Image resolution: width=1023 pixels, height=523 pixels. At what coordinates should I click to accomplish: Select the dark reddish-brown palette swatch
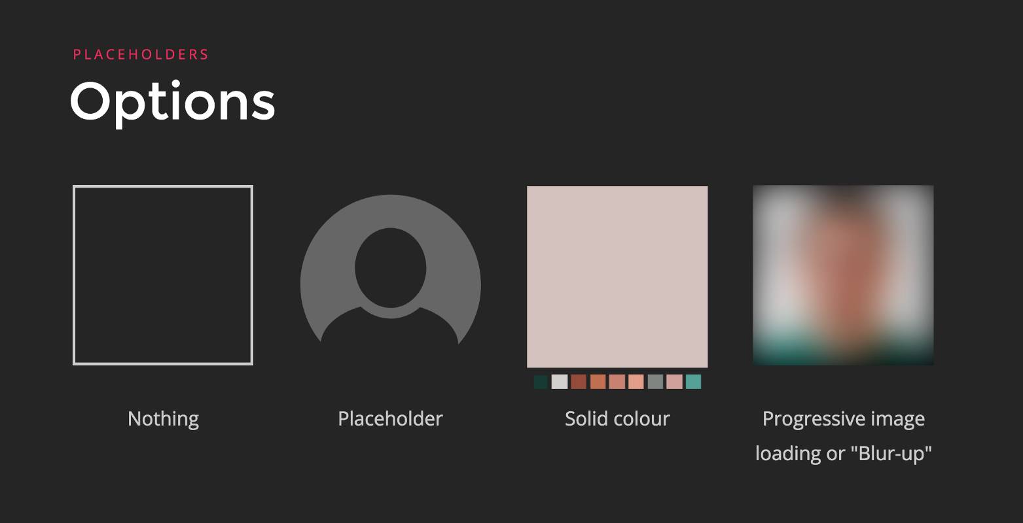(579, 382)
